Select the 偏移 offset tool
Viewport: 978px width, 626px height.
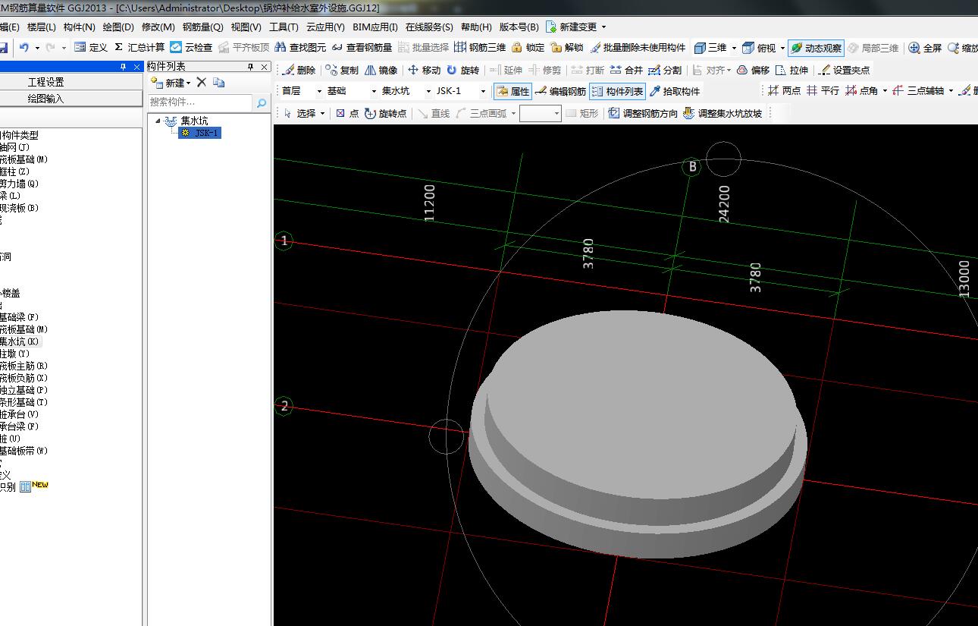[753, 70]
